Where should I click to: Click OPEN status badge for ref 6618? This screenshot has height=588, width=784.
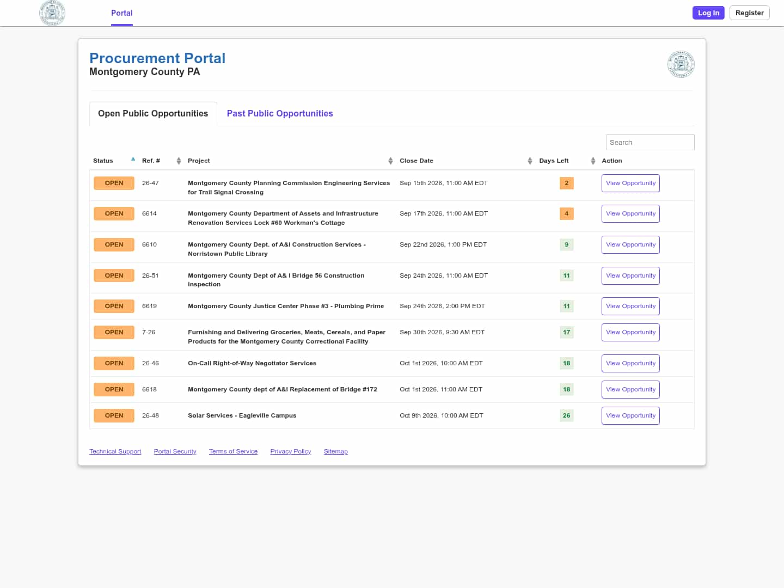pyautogui.click(x=114, y=390)
